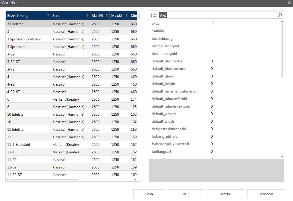This screenshot has height=201, width=293.
Task: Edit default_height value field
Action: click(245, 84)
